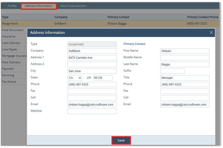This screenshot has height=148, width=223.
Task: Click the Save button
Action: 121,140
